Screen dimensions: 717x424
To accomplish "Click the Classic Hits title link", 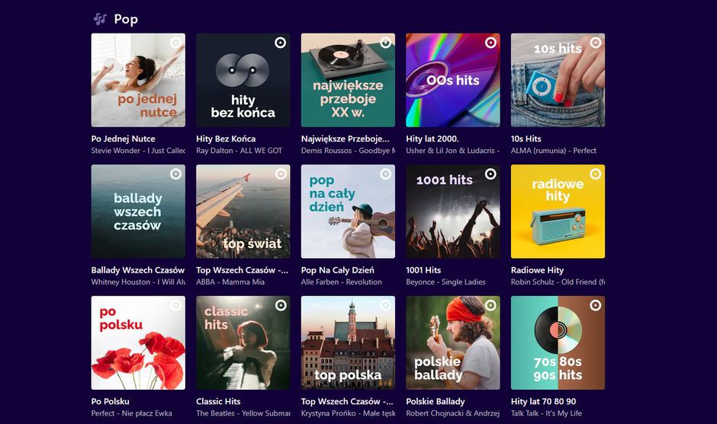I will click(x=218, y=401).
